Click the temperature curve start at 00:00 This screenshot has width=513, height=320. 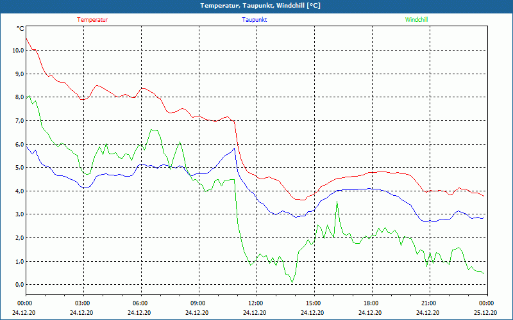[x=26, y=38]
